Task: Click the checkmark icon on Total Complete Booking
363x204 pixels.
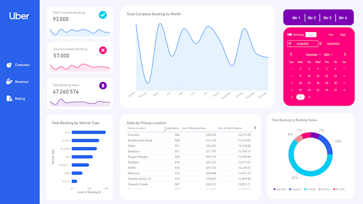Action: [x=103, y=15]
